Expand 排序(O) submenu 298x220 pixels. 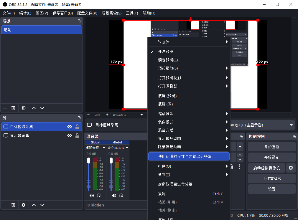189,166
